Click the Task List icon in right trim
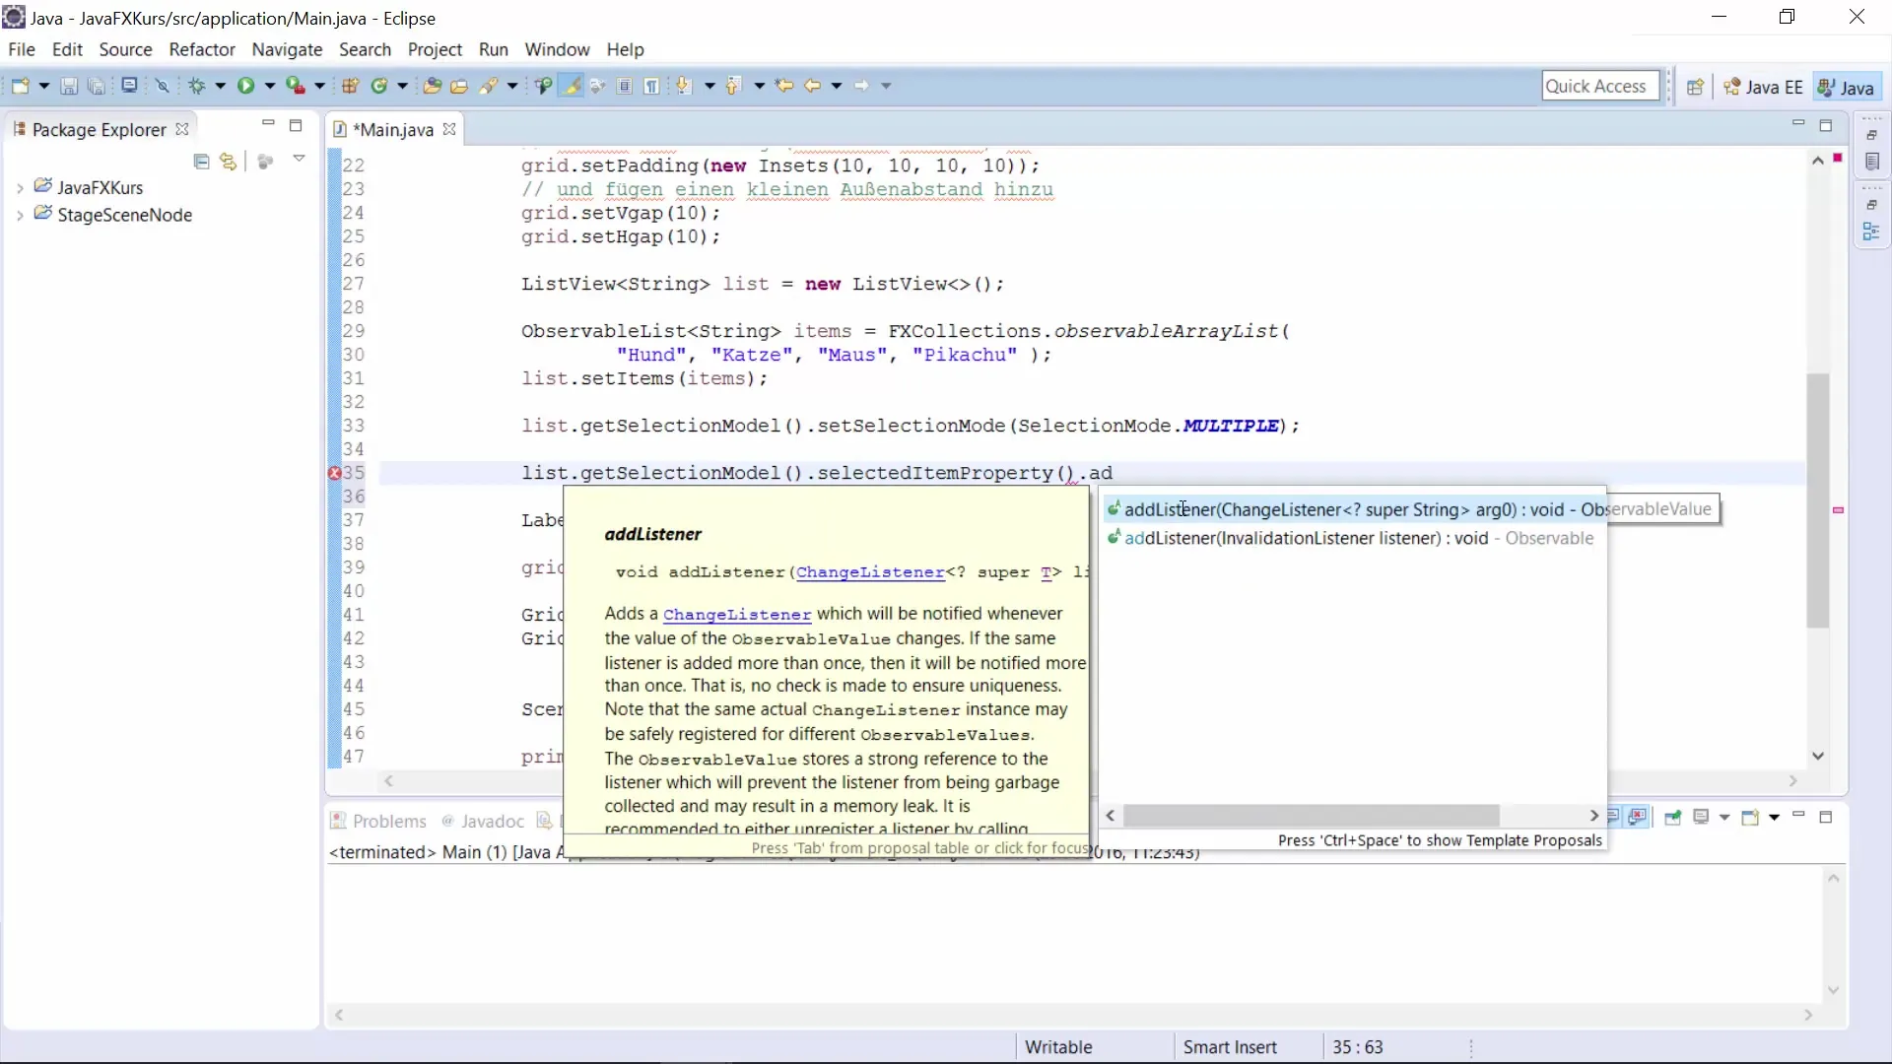 (1872, 161)
